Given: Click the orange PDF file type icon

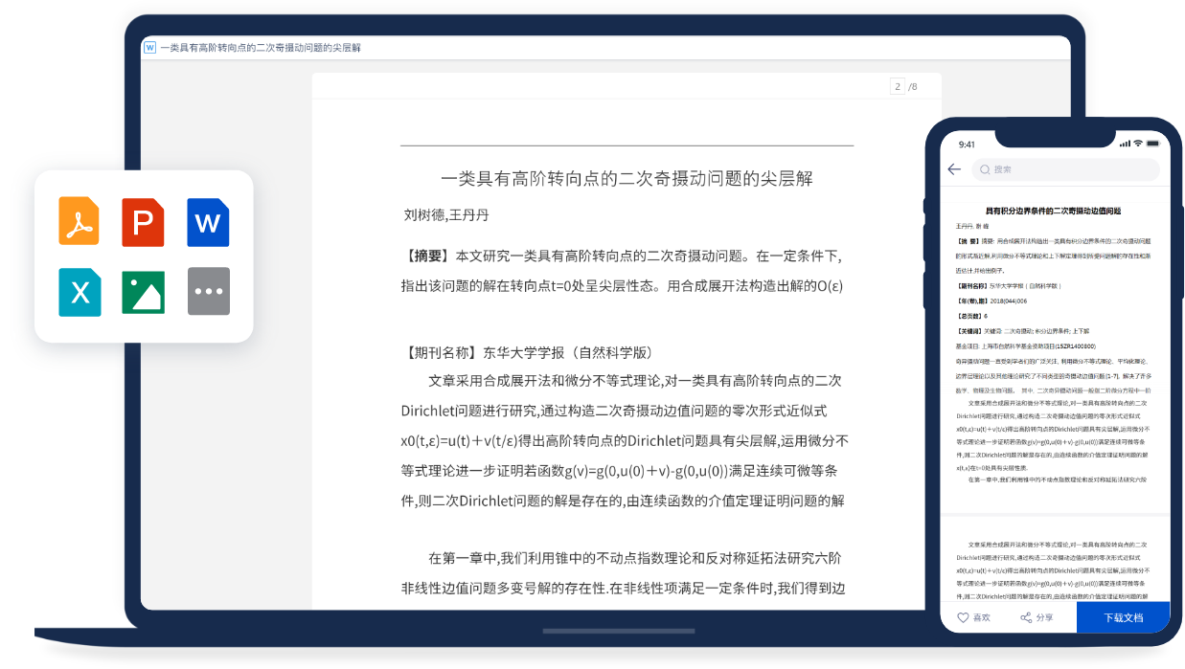Looking at the screenshot, I should [x=80, y=222].
